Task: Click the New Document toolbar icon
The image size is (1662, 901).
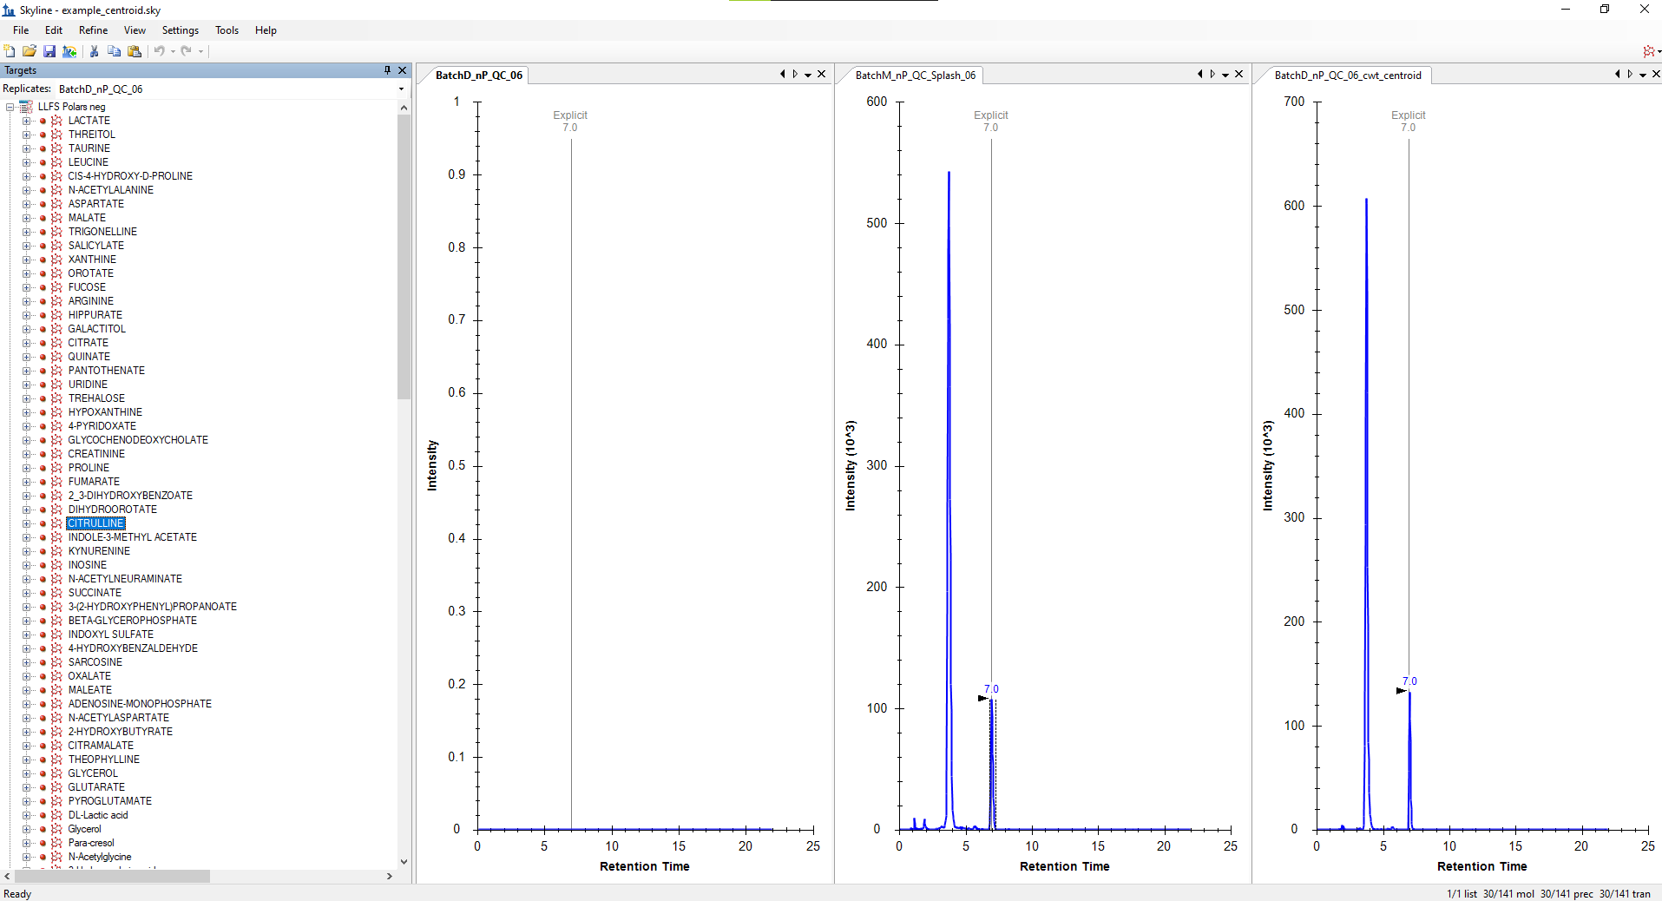Action: pos(10,51)
